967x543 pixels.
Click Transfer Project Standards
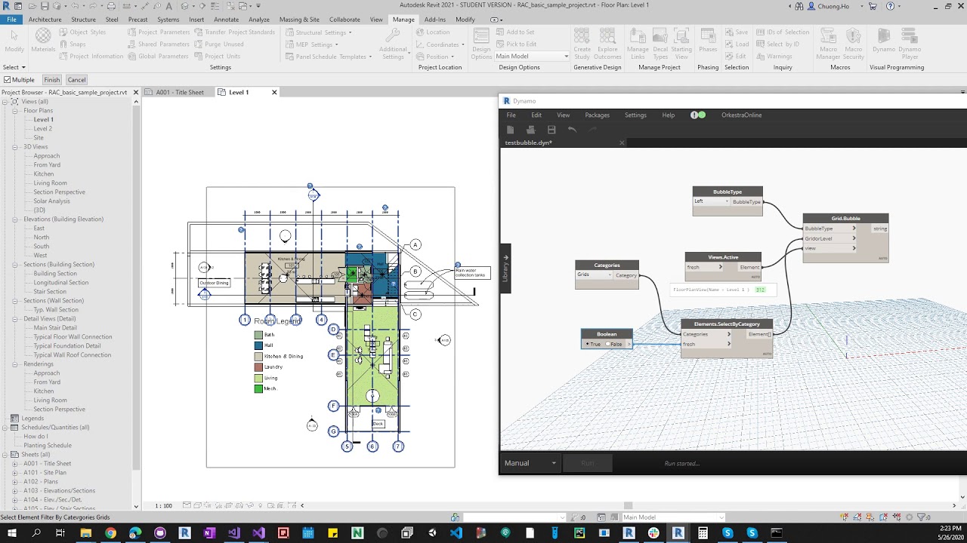[x=234, y=32]
